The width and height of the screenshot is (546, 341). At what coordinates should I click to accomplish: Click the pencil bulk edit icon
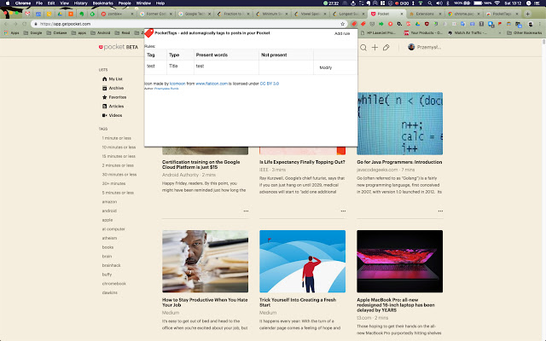386,48
